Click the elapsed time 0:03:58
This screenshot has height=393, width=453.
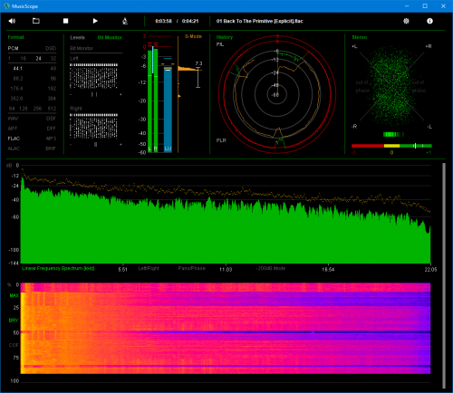[163, 21]
